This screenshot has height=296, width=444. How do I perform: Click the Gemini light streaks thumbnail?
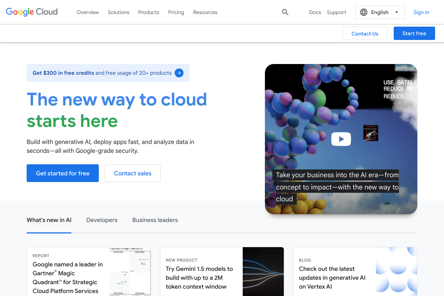263,272
